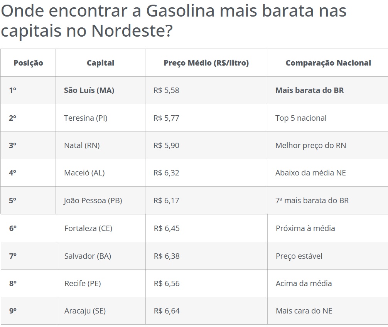This screenshot has width=388, height=327.
Task: Select the São Luís (MA) cell
Action: [89, 91]
